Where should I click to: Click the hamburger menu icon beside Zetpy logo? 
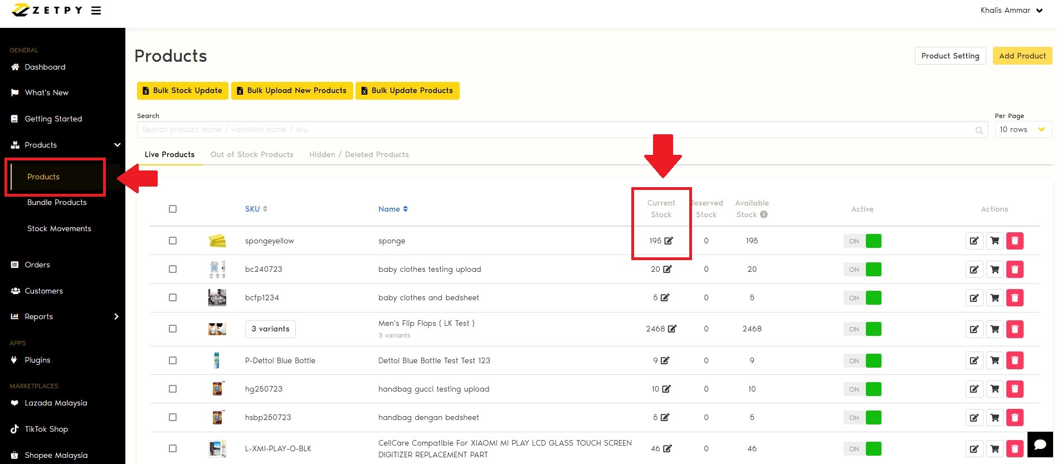[x=96, y=11]
